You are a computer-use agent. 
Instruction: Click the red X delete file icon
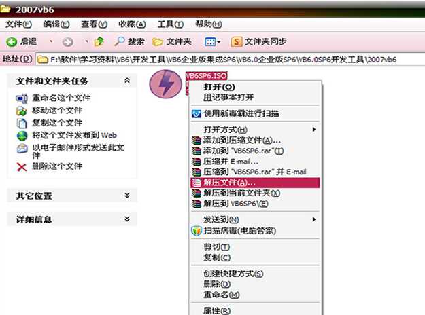pyautogui.click(x=22, y=167)
